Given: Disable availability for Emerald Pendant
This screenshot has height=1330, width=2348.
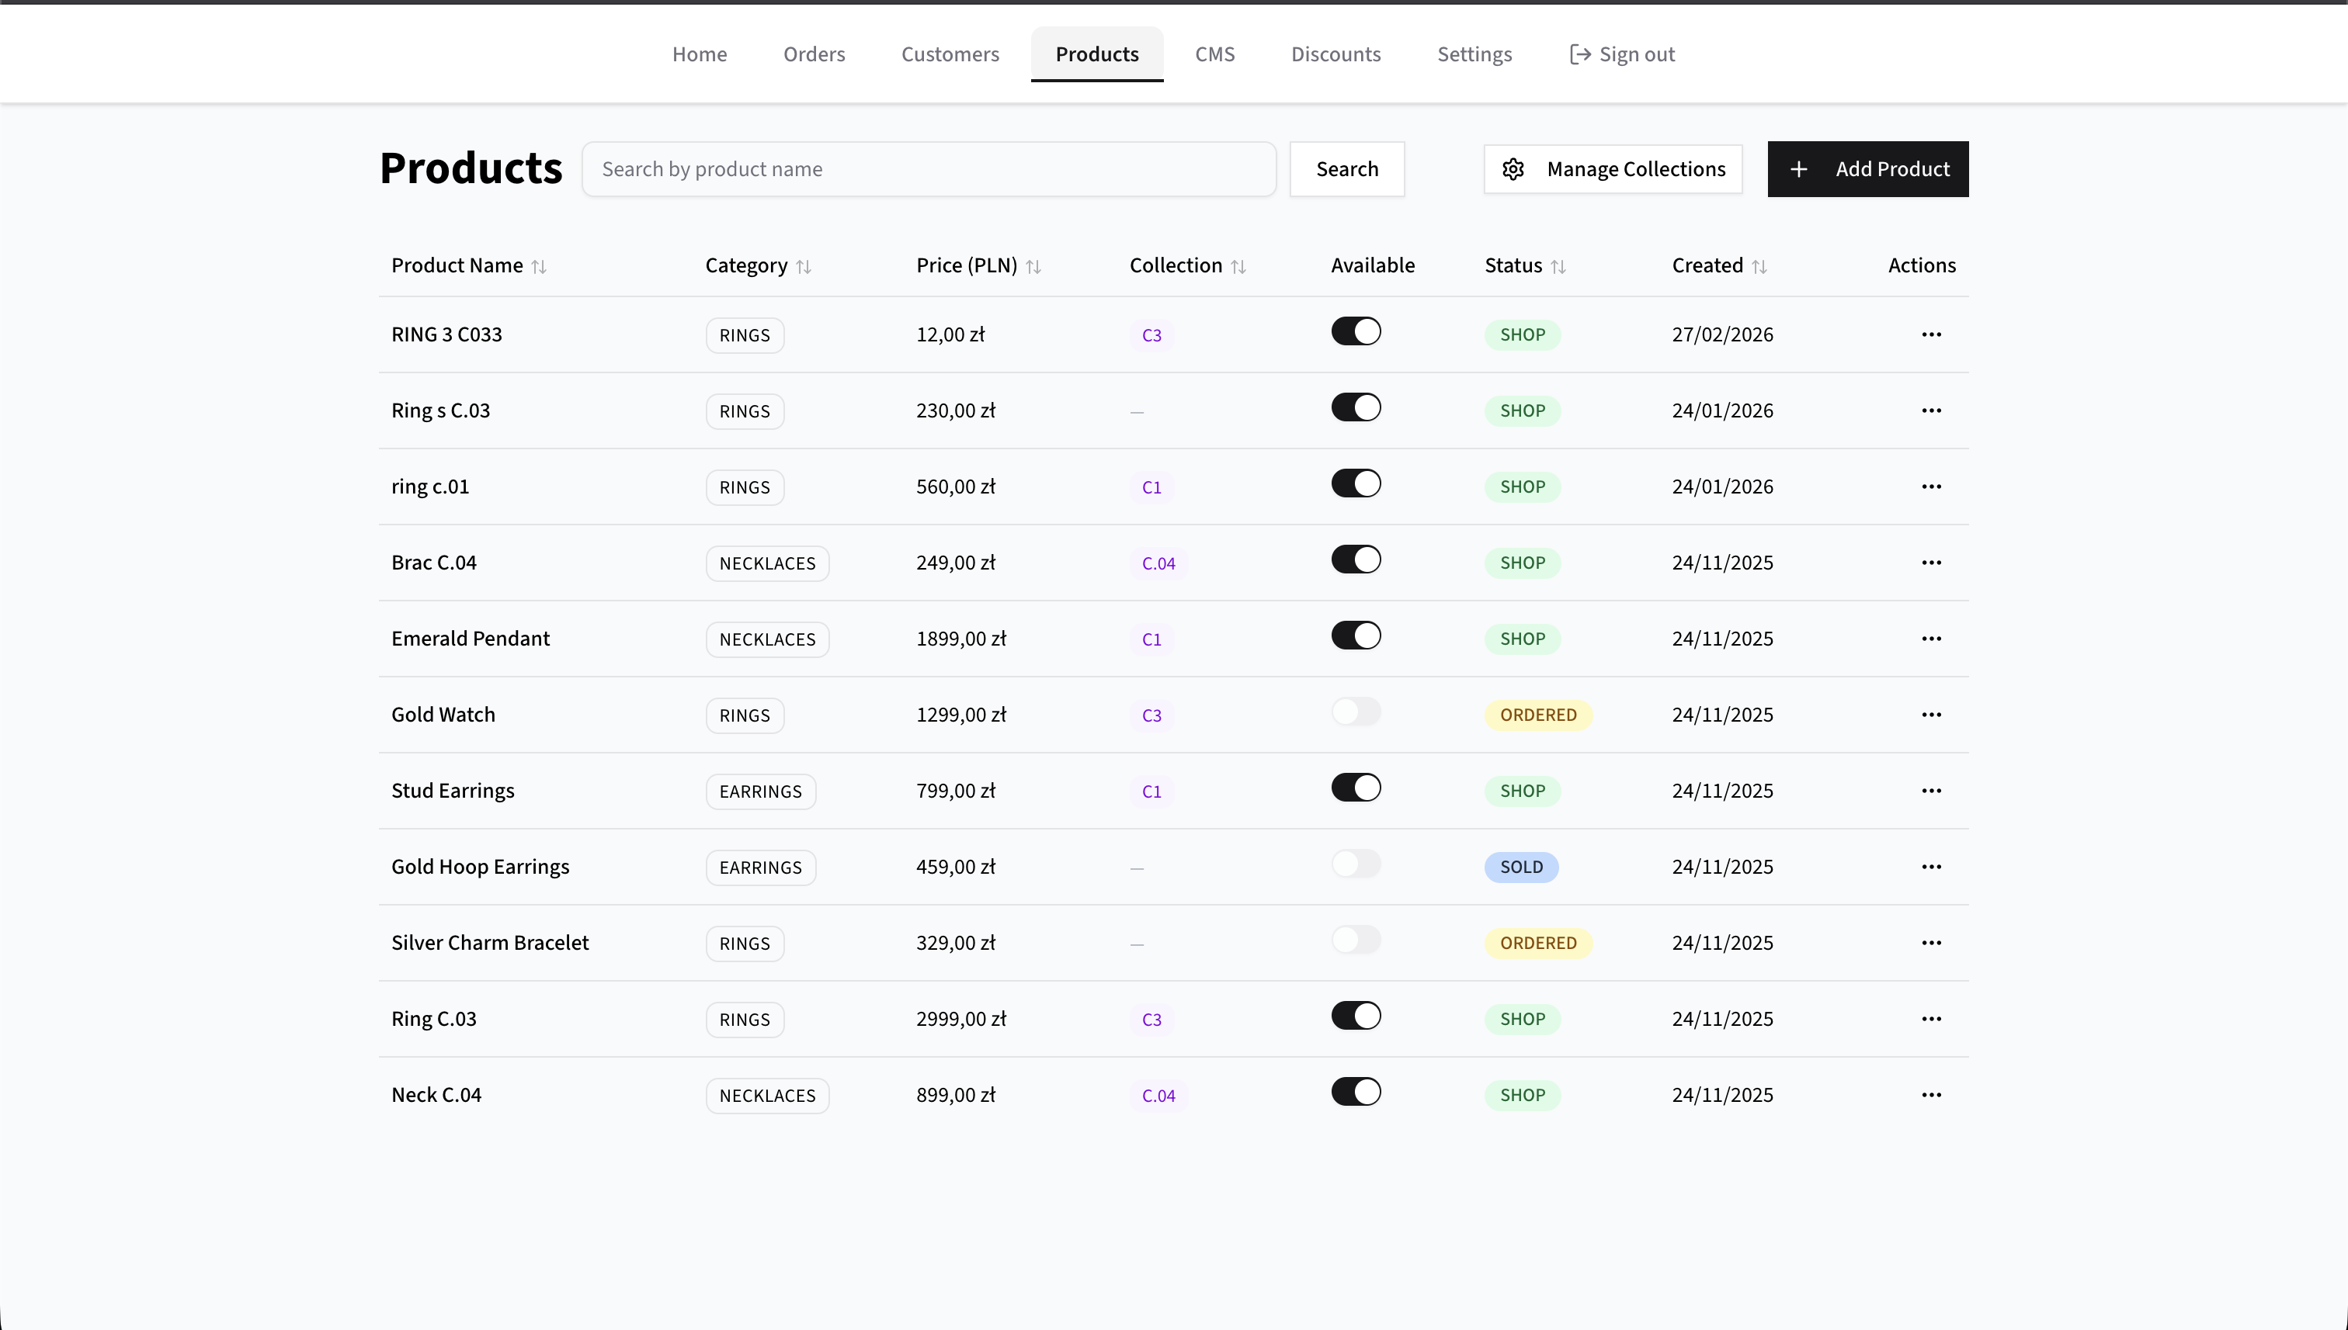Looking at the screenshot, I should pyautogui.click(x=1356, y=635).
